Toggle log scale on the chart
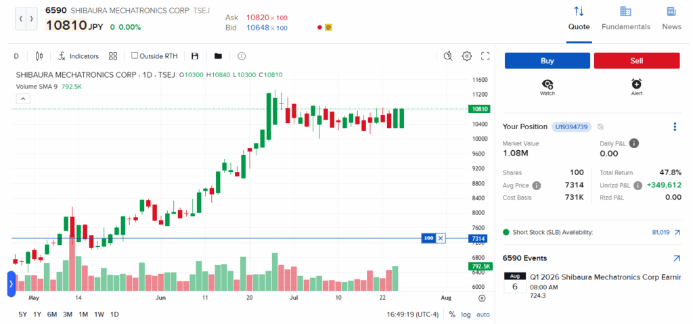Screen dimensions: 693x324 pyautogui.click(x=466, y=315)
